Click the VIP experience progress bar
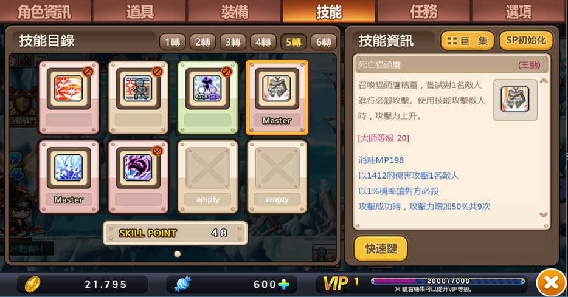The height and width of the screenshot is (297, 568). pyautogui.click(x=448, y=281)
